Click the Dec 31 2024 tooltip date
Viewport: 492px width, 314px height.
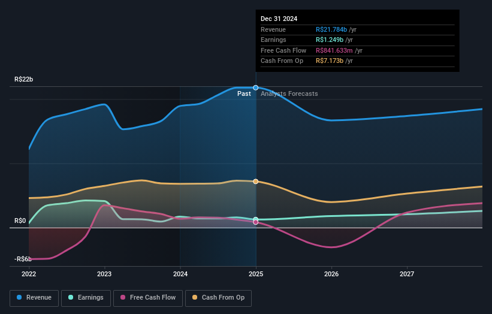(279, 19)
